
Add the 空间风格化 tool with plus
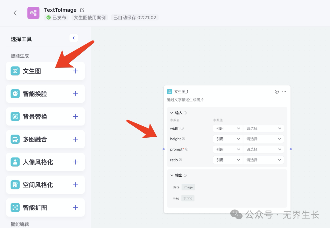(x=75, y=185)
